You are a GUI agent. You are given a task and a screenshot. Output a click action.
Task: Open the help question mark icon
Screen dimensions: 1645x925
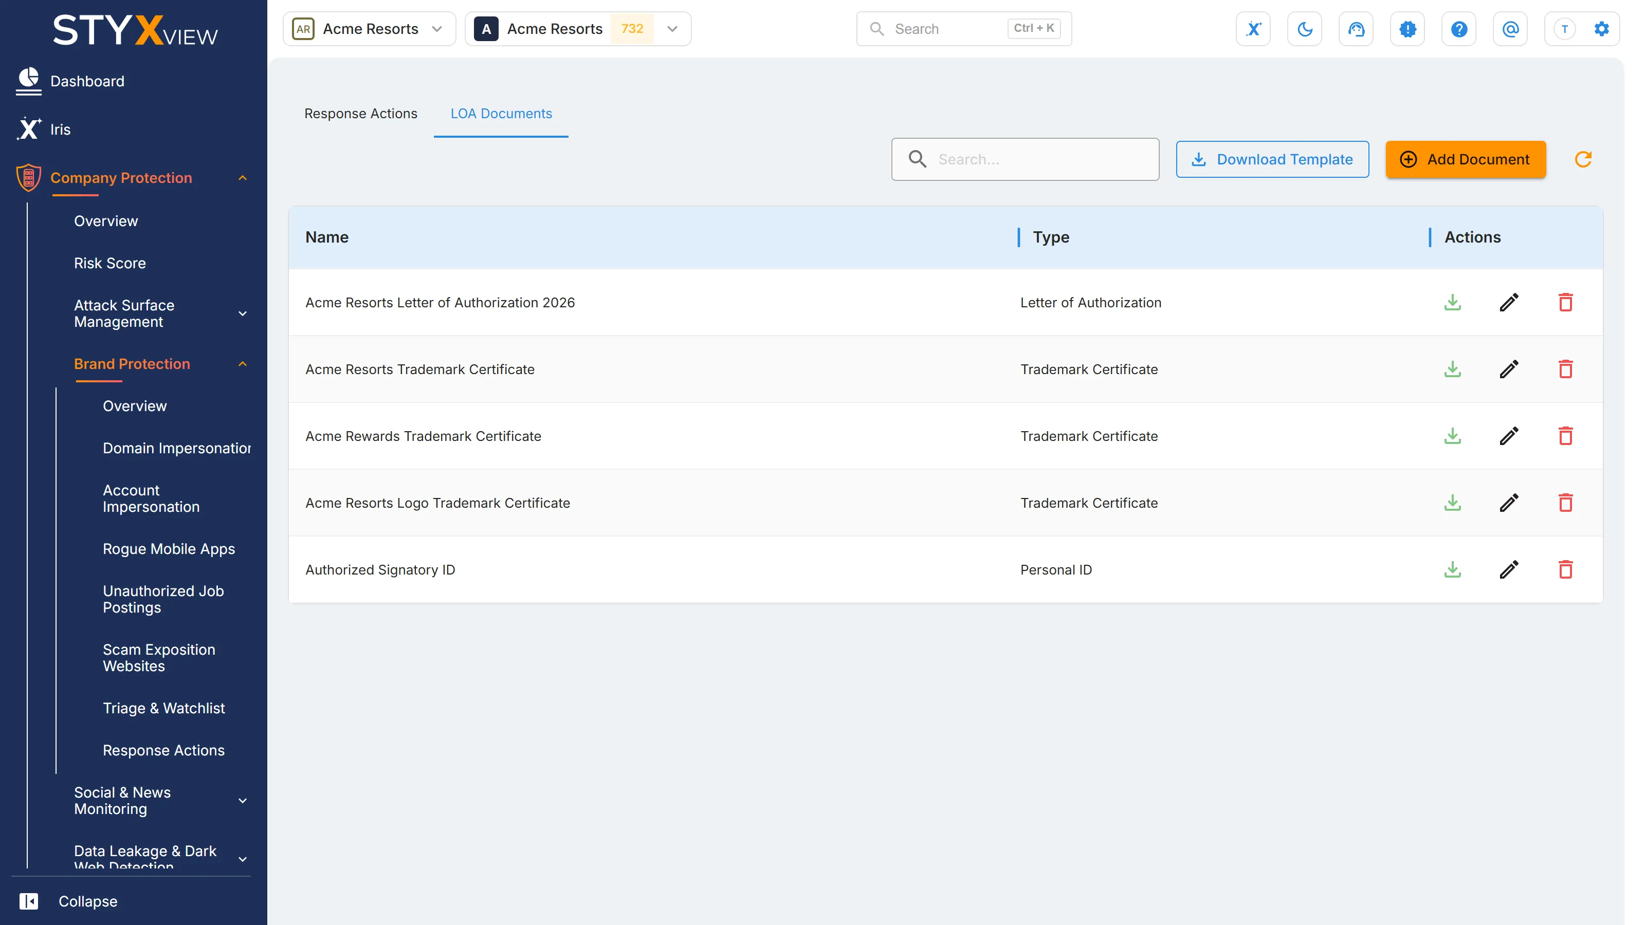point(1458,29)
